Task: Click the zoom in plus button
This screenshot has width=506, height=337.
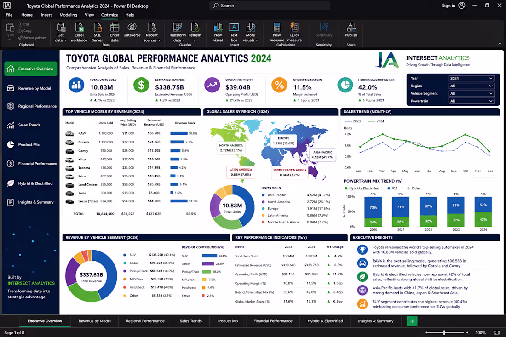Action: tap(467, 332)
